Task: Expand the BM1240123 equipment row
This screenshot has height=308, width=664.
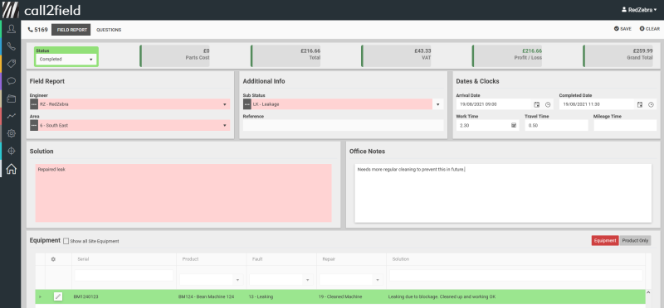Action: pyautogui.click(x=40, y=296)
